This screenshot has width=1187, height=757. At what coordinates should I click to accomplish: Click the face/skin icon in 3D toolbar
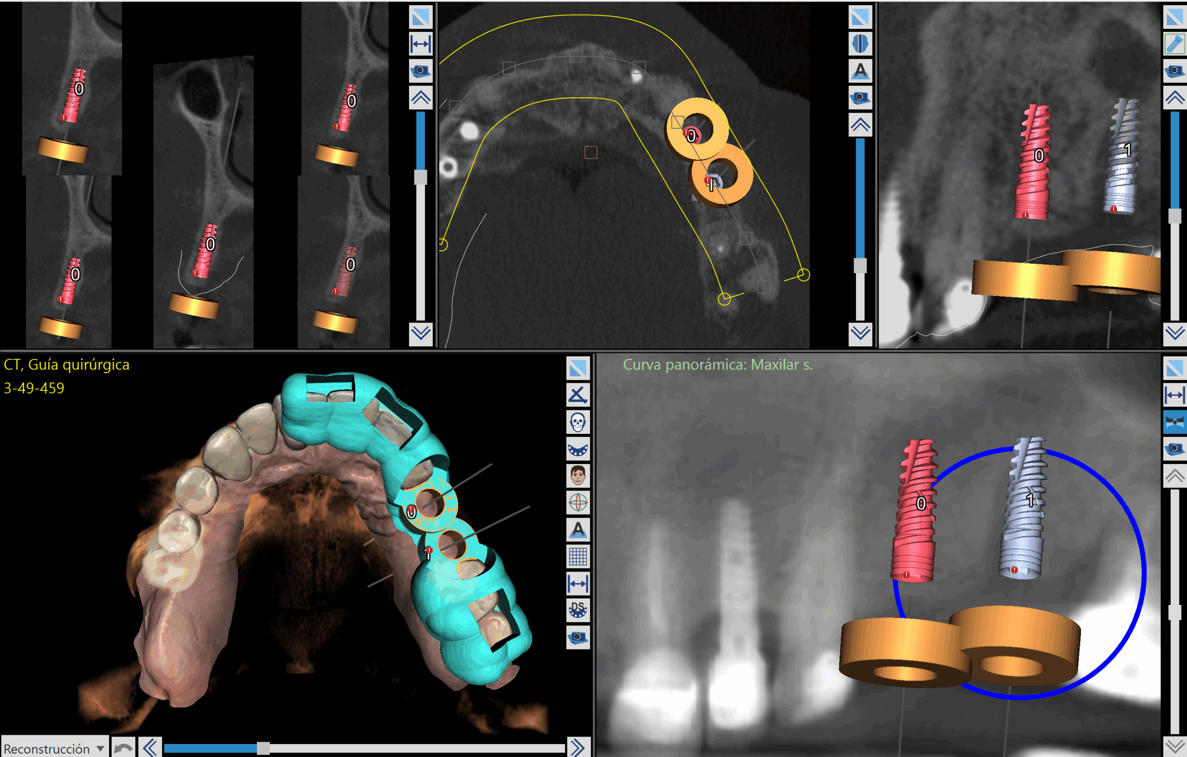click(578, 476)
